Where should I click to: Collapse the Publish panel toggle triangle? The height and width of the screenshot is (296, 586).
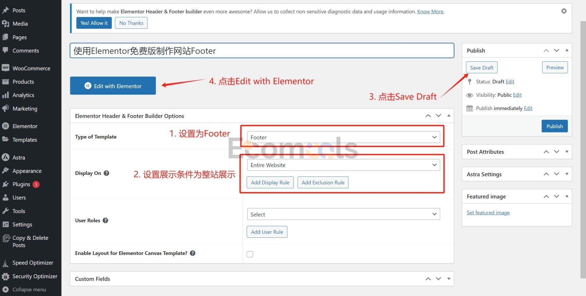click(x=567, y=50)
